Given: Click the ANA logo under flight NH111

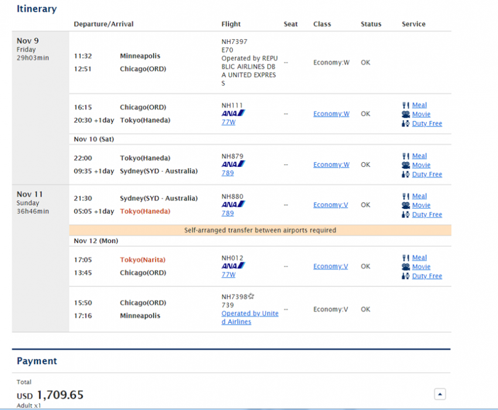Looking at the screenshot, I should [x=233, y=113].
